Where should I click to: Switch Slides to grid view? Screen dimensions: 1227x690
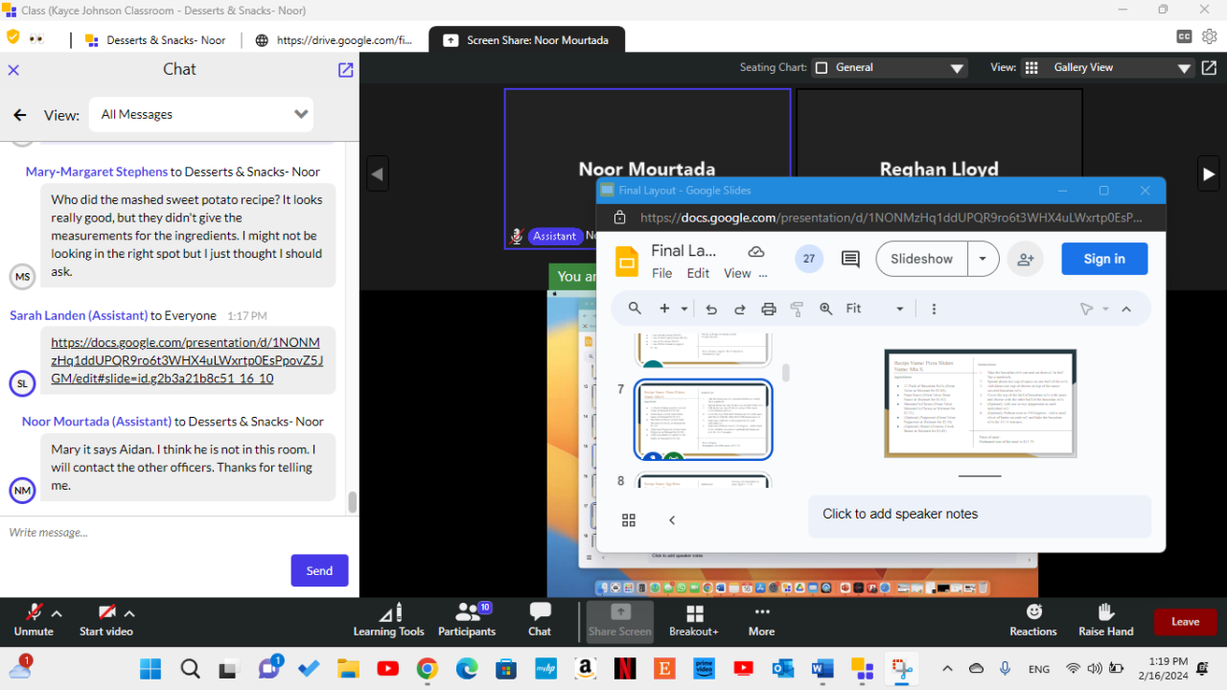tap(629, 519)
